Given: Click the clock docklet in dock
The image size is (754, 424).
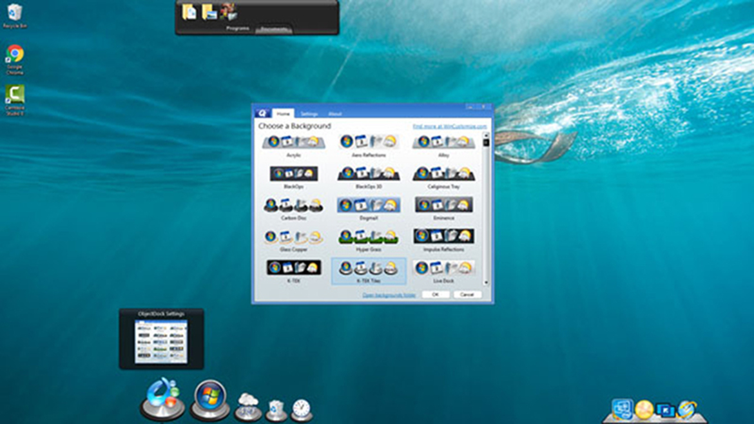Looking at the screenshot, I should pos(302,410).
